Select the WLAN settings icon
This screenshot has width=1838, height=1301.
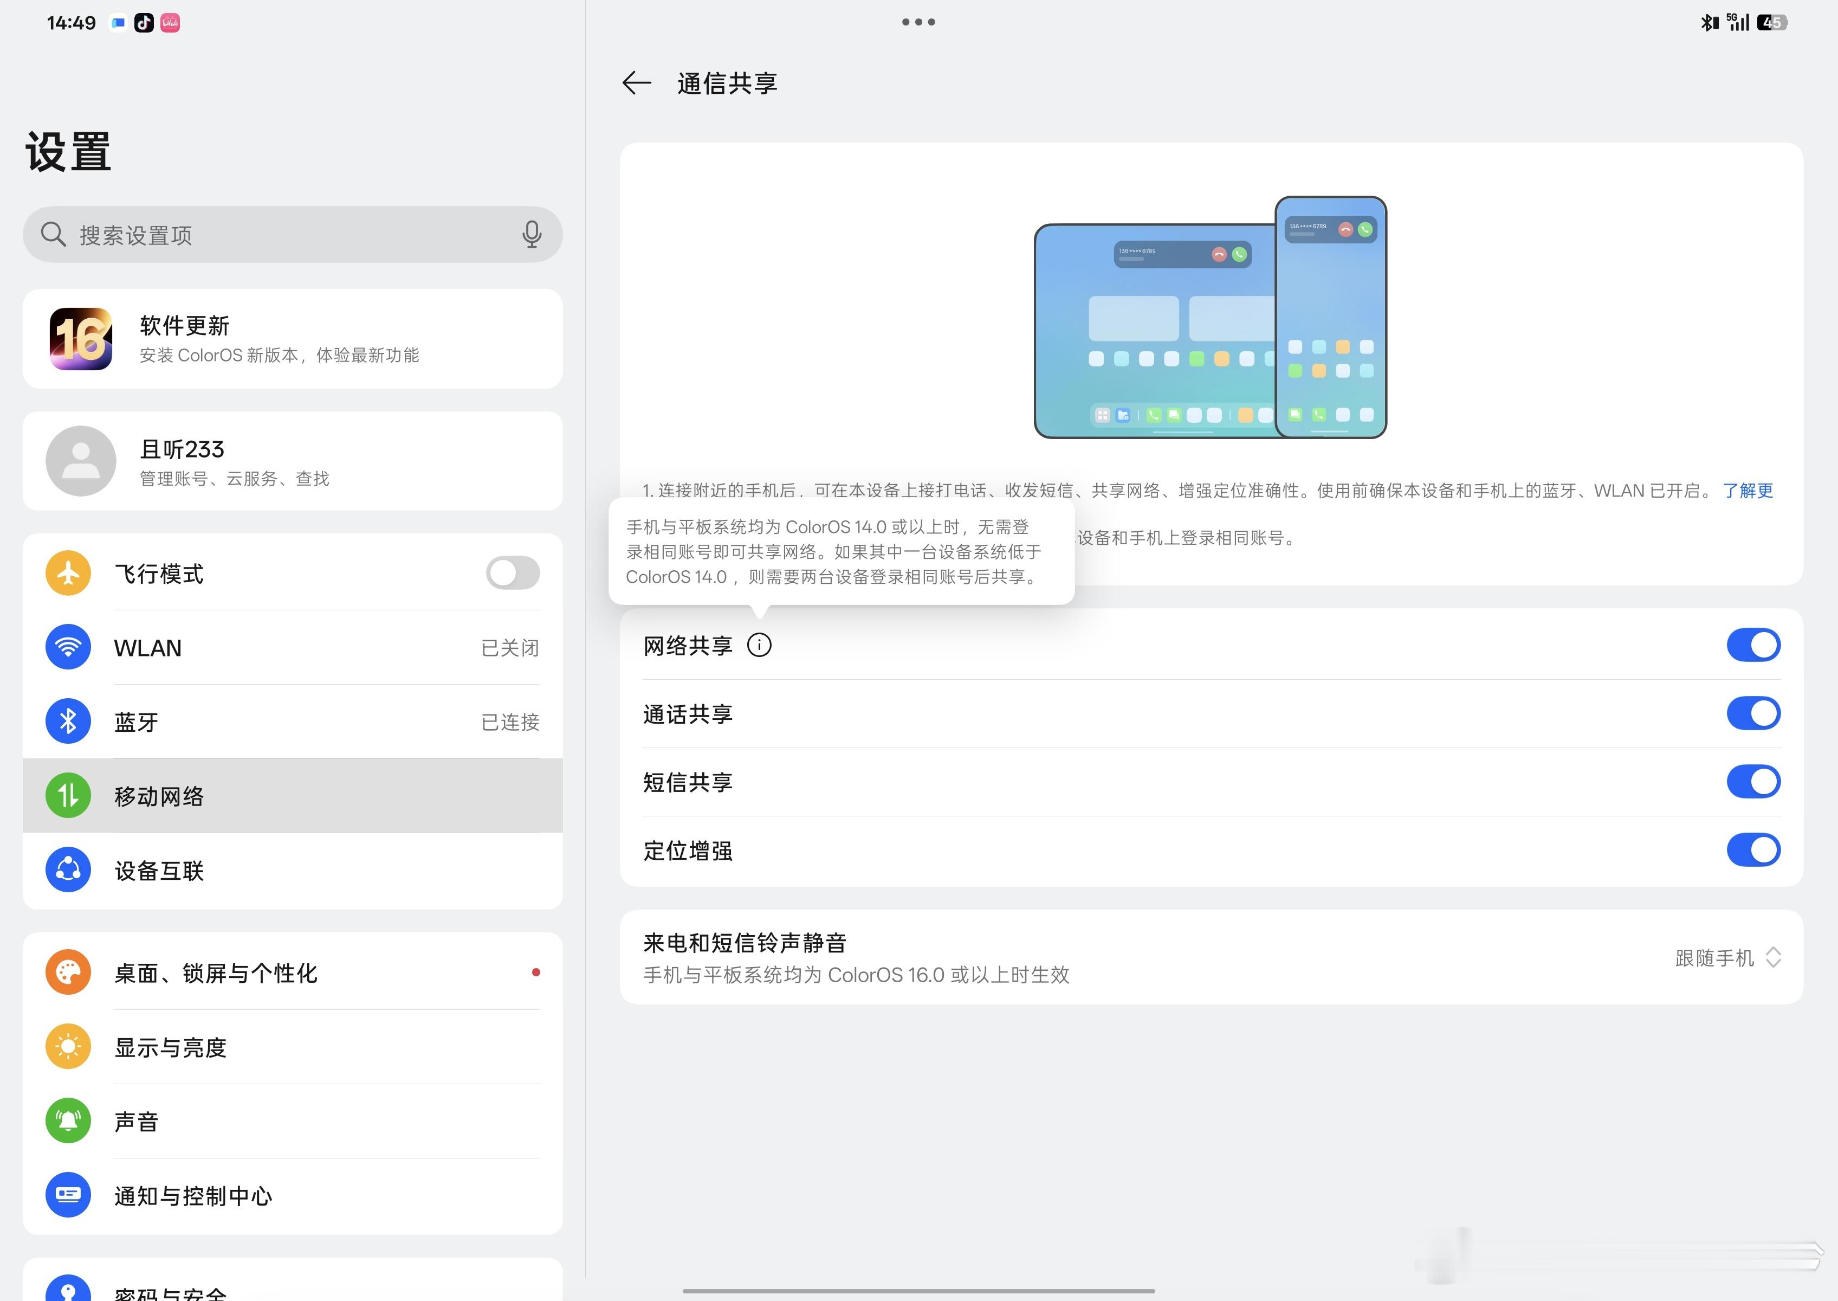coord(68,647)
